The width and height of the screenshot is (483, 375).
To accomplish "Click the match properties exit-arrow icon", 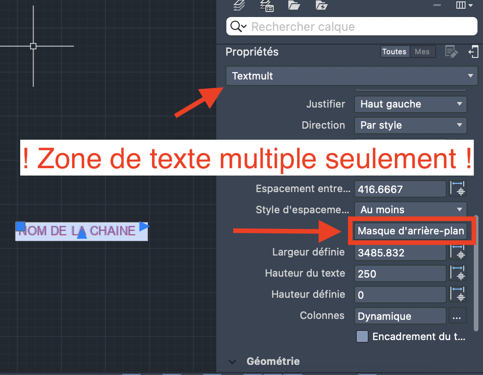I will (x=473, y=51).
